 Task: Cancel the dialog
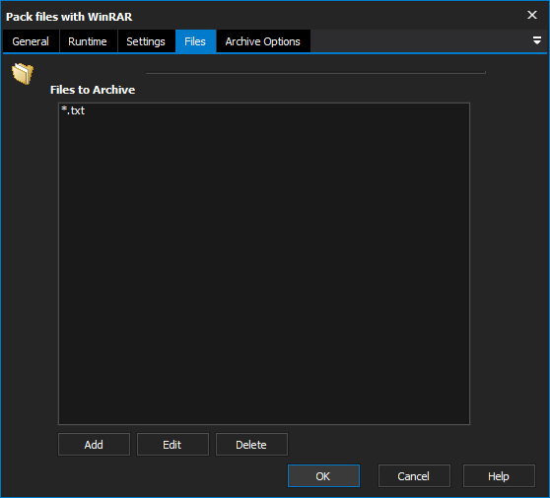pos(414,476)
